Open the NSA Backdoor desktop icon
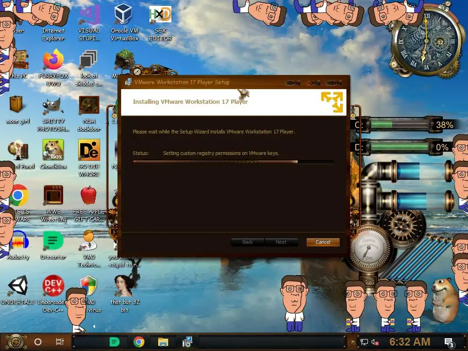This screenshot has height=351, width=468. [x=89, y=113]
